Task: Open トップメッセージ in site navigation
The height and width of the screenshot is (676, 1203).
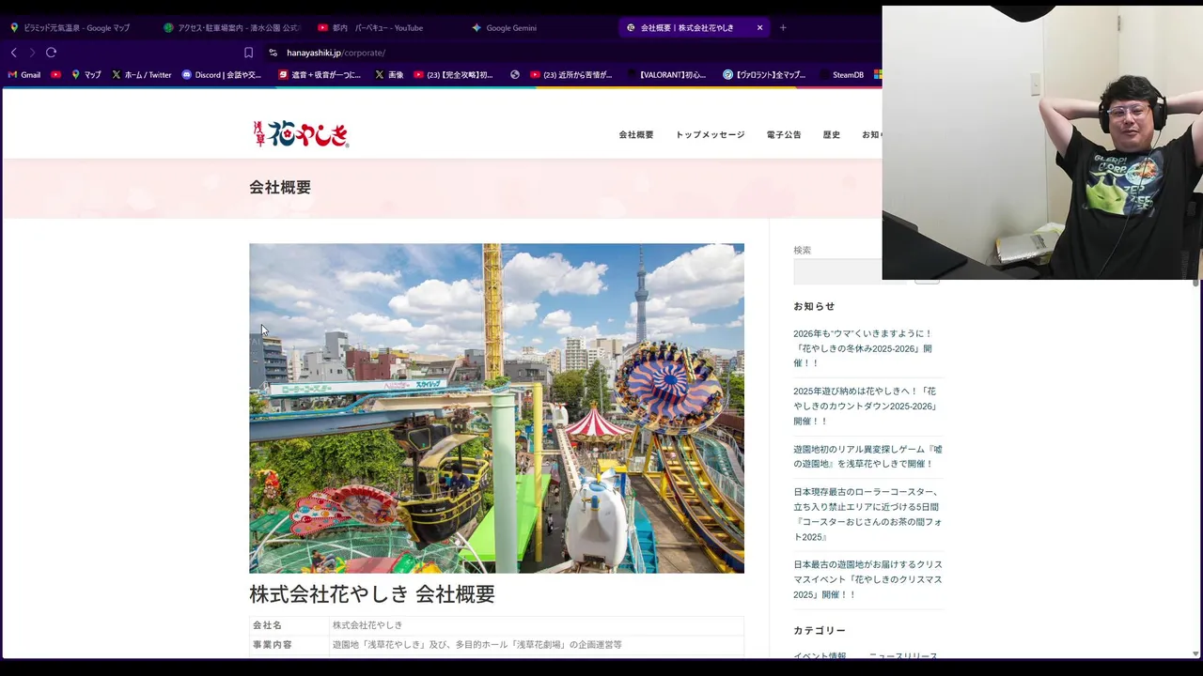Action: 710,135
